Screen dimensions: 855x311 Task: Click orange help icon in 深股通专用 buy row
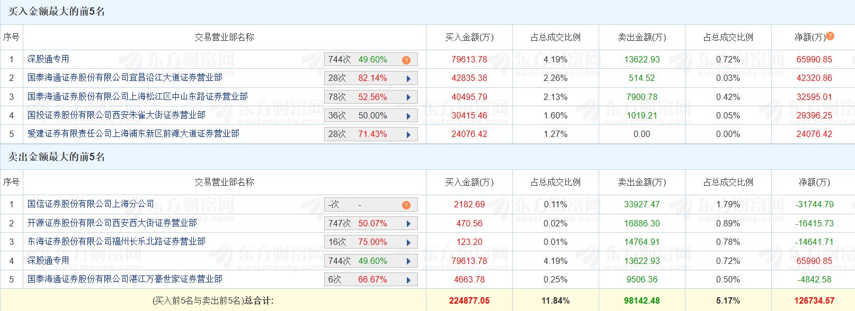pyautogui.click(x=406, y=60)
